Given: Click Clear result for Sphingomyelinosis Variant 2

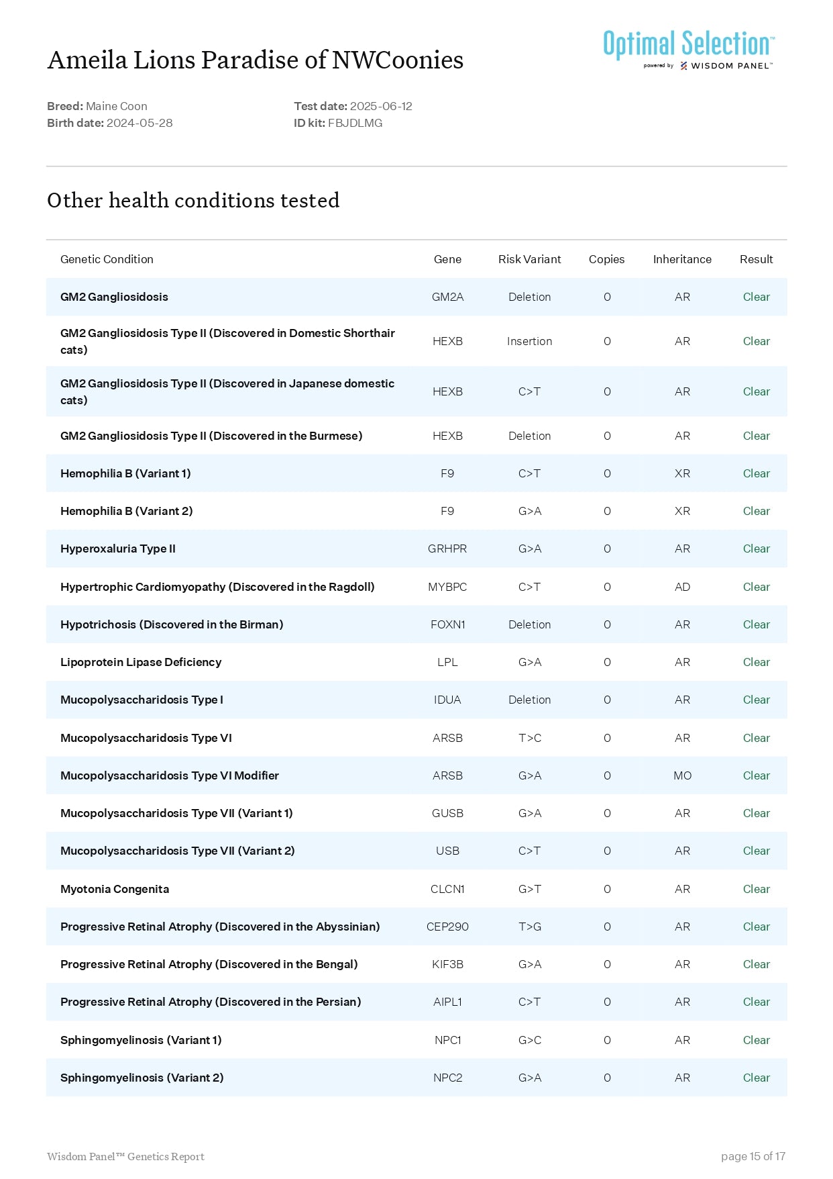Looking at the screenshot, I should click(x=756, y=1078).
